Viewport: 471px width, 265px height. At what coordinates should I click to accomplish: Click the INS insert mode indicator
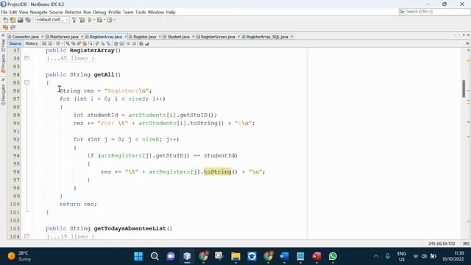pyautogui.click(x=466, y=244)
